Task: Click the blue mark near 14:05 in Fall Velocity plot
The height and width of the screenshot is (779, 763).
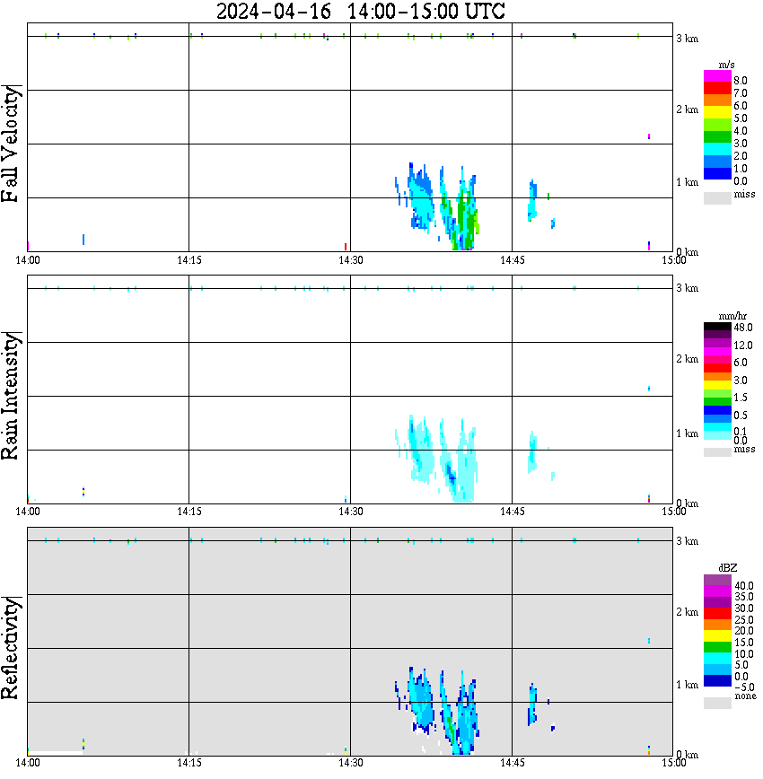Action: [83, 240]
